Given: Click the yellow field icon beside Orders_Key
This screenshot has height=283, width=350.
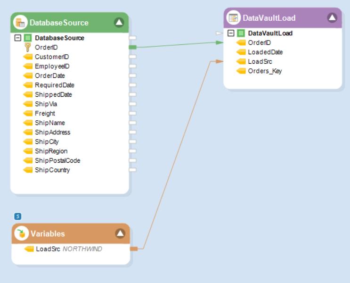Looking at the screenshot, I should coord(241,71).
